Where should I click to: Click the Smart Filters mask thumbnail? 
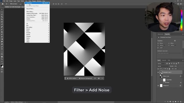coord(164,80)
